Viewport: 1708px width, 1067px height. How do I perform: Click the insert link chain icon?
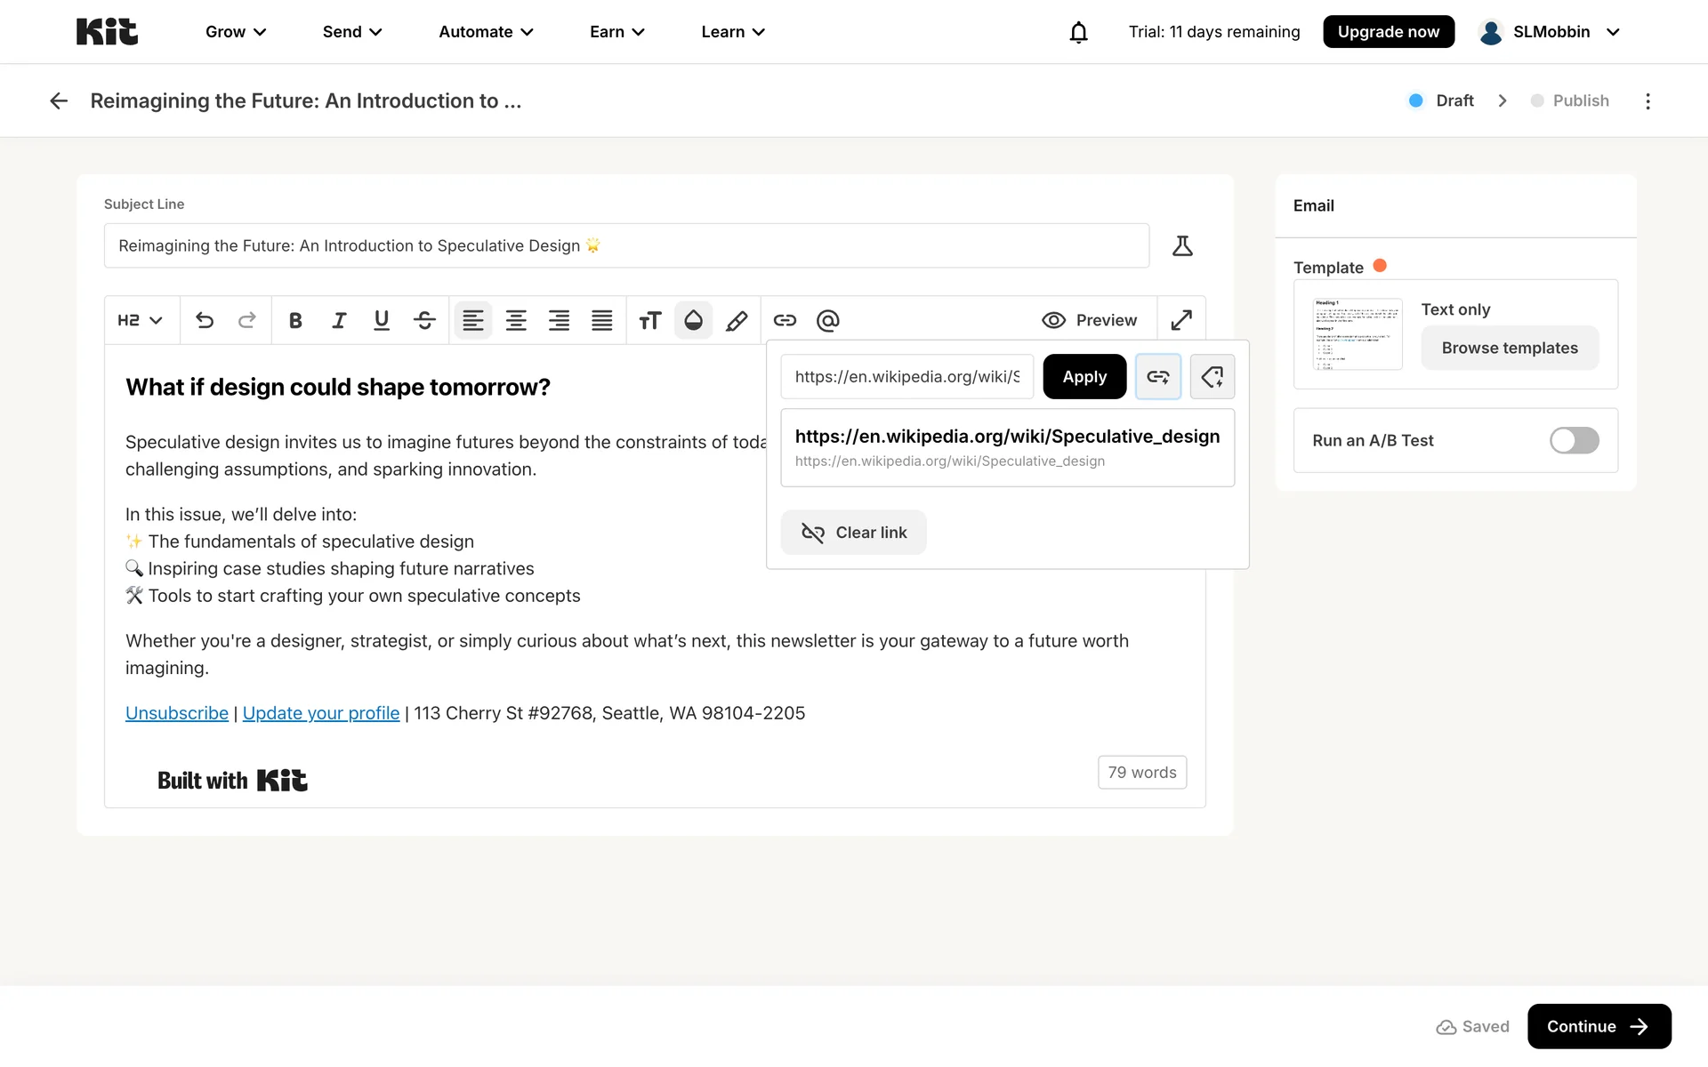point(785,320)
